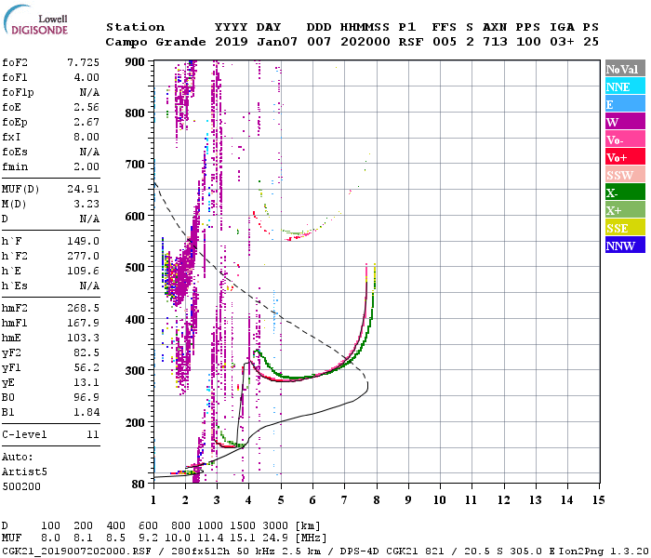Select the NNE cyan legend swatch

click(x=625, y=86)
